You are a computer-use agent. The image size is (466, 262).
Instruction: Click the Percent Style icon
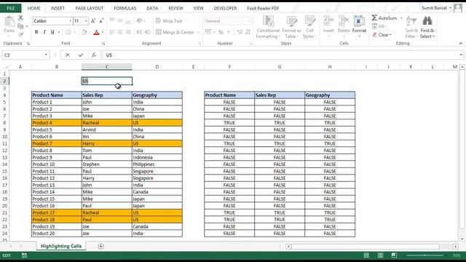pyautogui.click(x=221, y=32)
